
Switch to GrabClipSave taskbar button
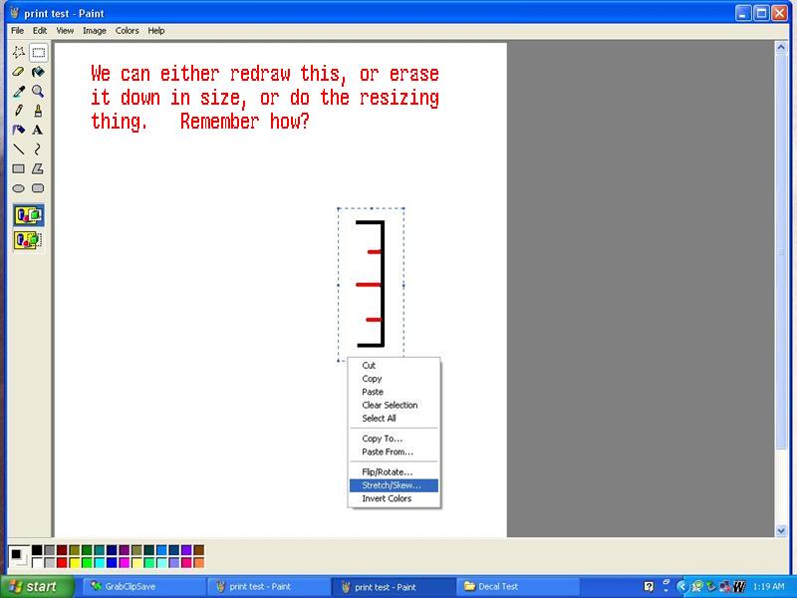coord(144,587)
